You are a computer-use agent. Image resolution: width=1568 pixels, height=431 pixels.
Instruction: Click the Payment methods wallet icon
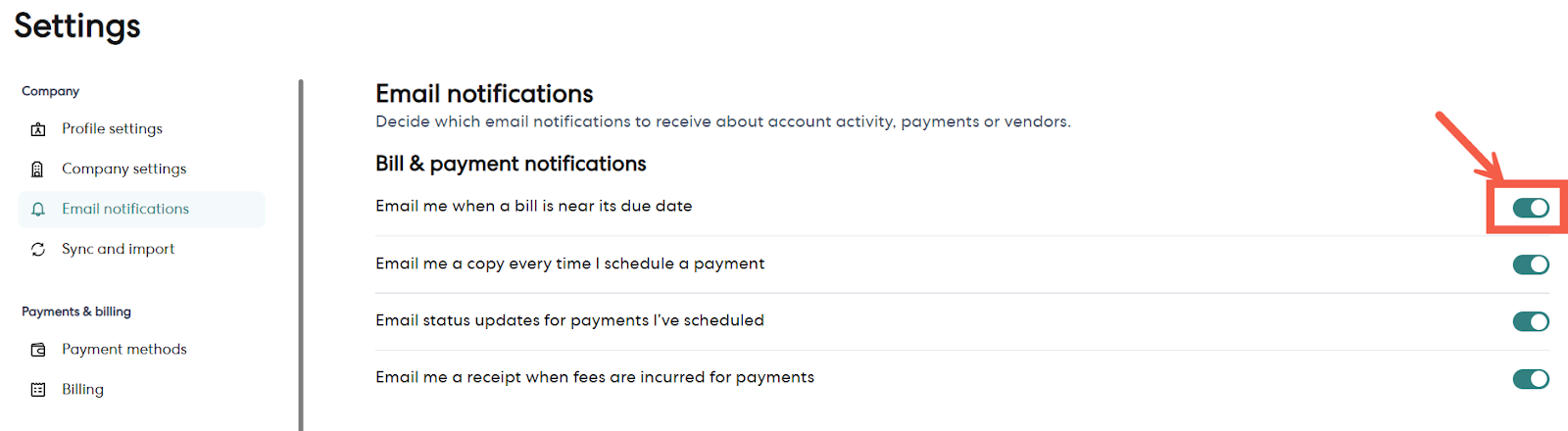(x=38, y=350)
